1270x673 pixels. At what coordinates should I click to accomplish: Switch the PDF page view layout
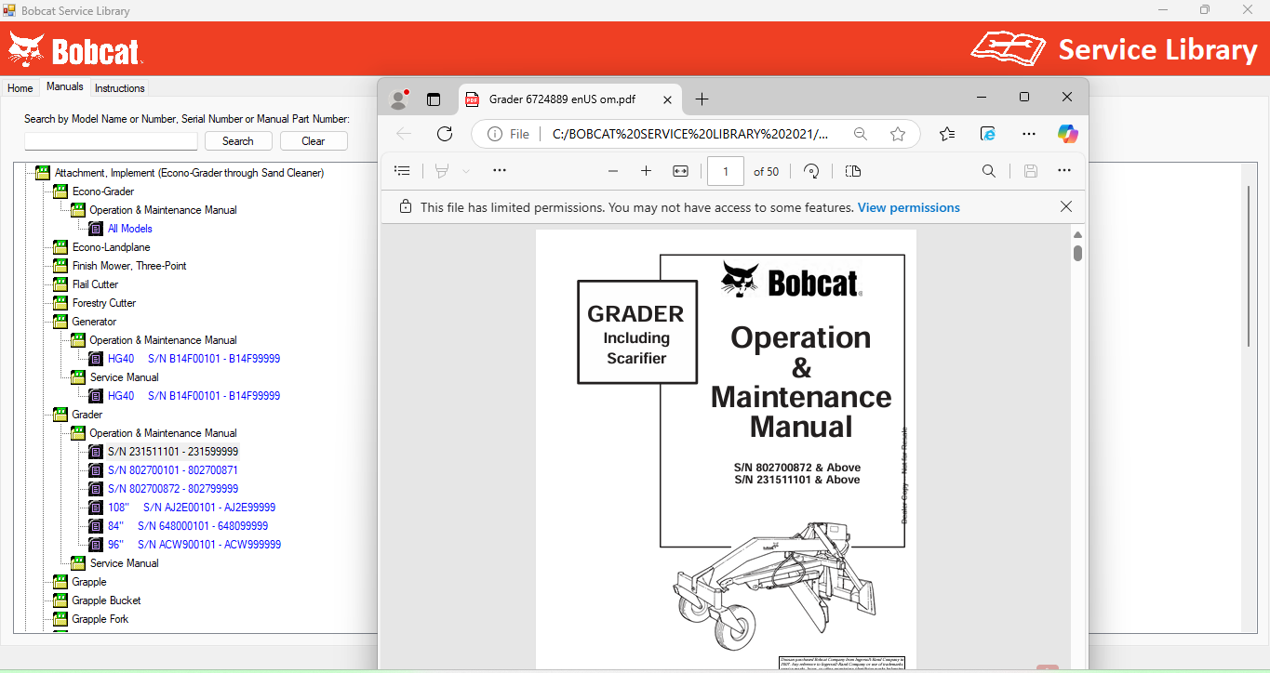coord(853,171)
